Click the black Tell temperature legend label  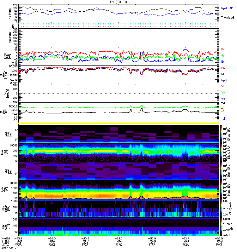click(223, 103)
